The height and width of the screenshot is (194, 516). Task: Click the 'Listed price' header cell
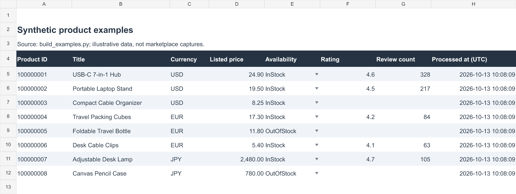coord(237,59)
